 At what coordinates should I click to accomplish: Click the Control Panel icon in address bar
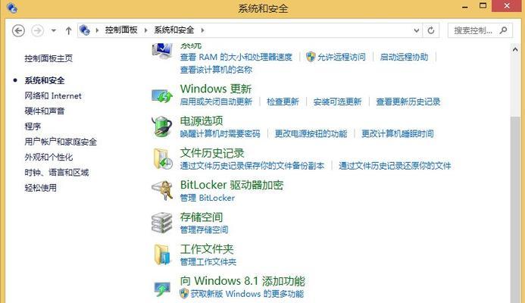85,30
